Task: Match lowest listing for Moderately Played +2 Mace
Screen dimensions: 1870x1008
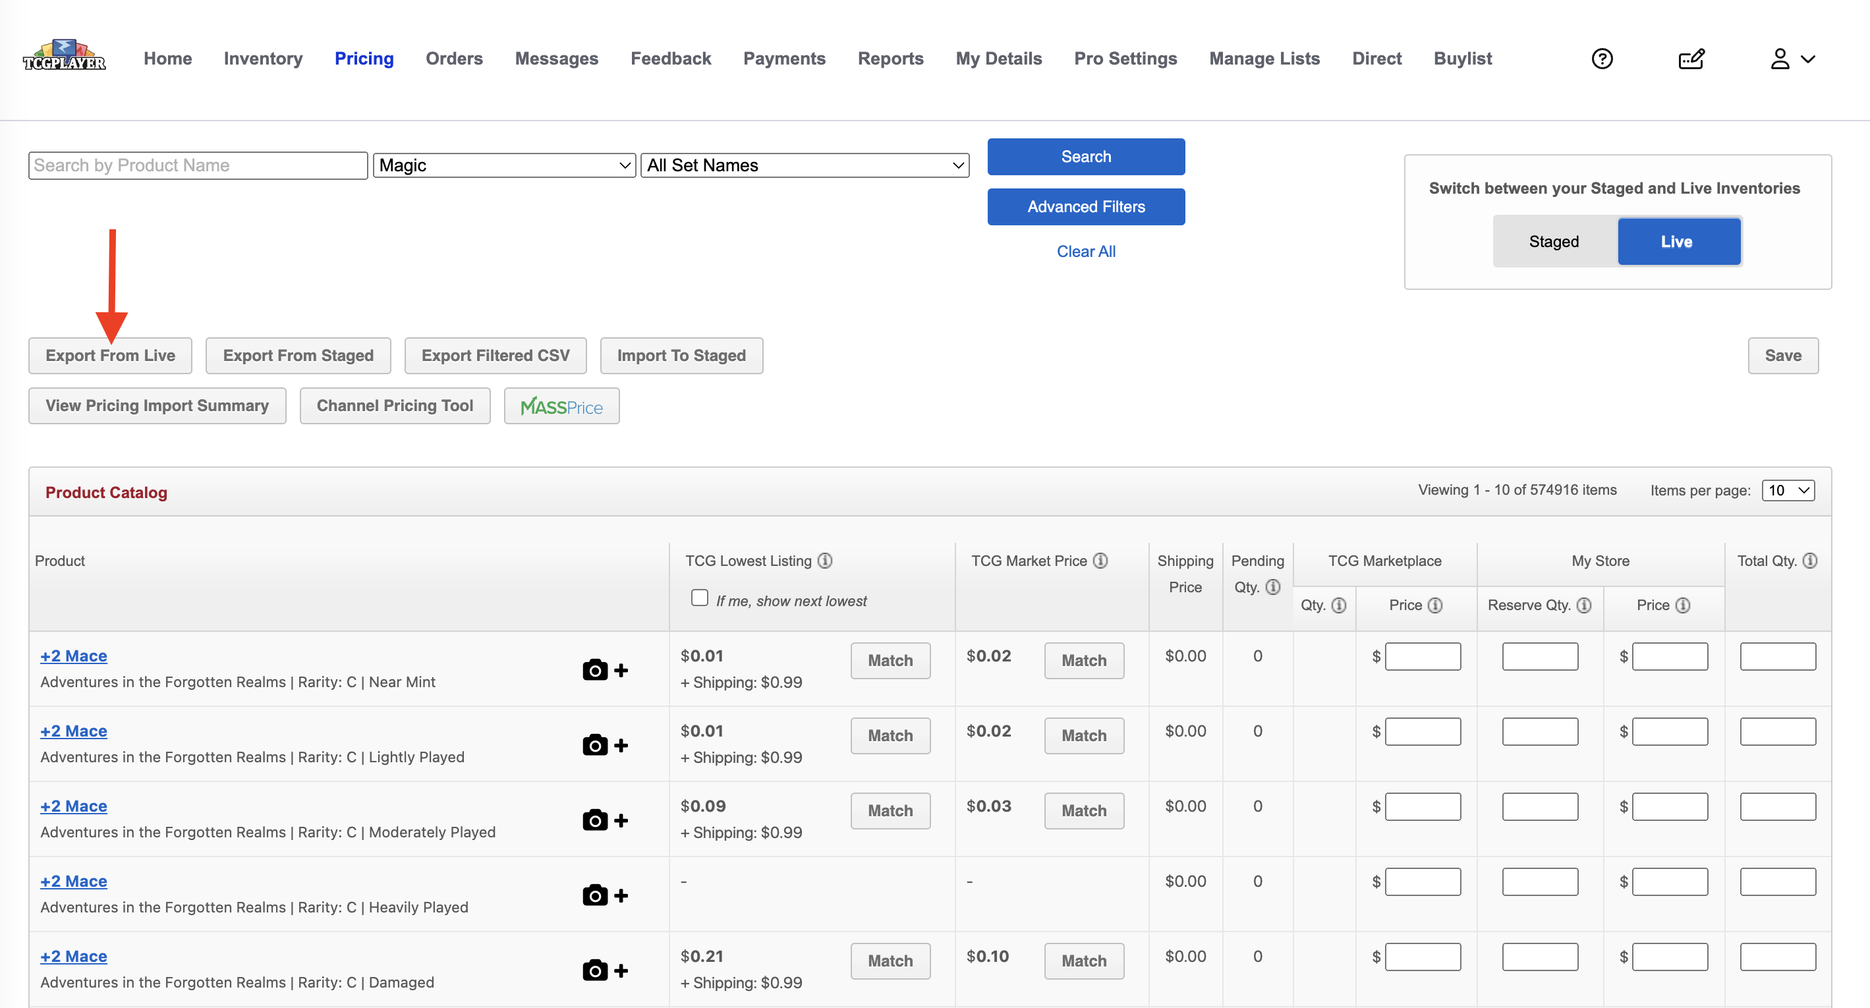Action: click(x=890, y=810)
